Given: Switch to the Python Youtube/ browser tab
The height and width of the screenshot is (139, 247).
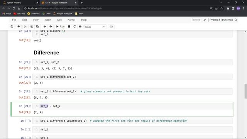Looking at the screenshot, I should (20, 3).
